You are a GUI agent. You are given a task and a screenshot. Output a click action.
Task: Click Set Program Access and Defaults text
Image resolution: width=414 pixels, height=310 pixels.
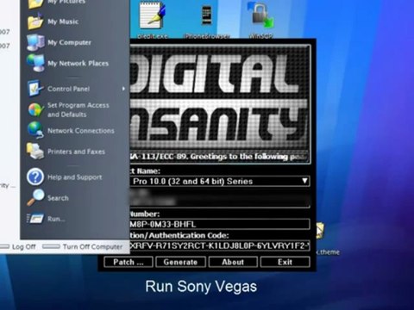78,109
